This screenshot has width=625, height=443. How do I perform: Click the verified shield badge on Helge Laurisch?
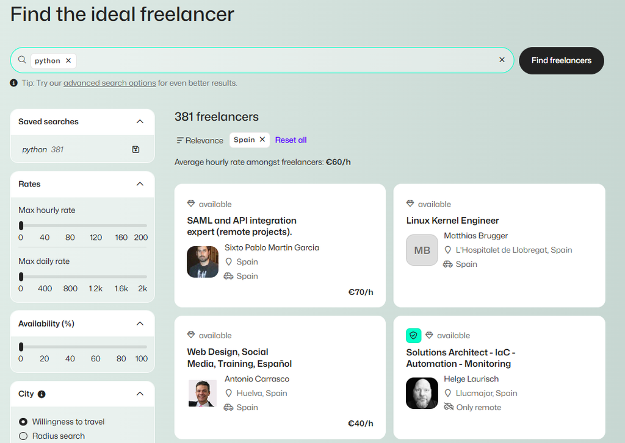[413, 336]
